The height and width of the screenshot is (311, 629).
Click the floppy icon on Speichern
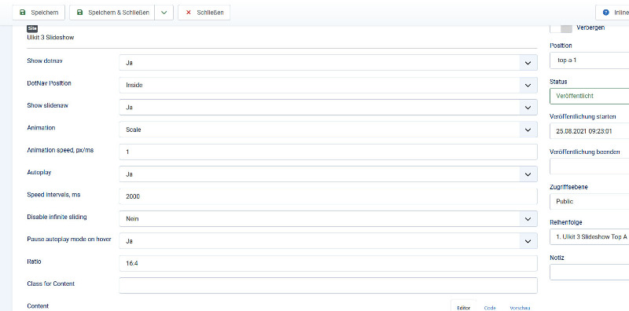tap(23, 13)
